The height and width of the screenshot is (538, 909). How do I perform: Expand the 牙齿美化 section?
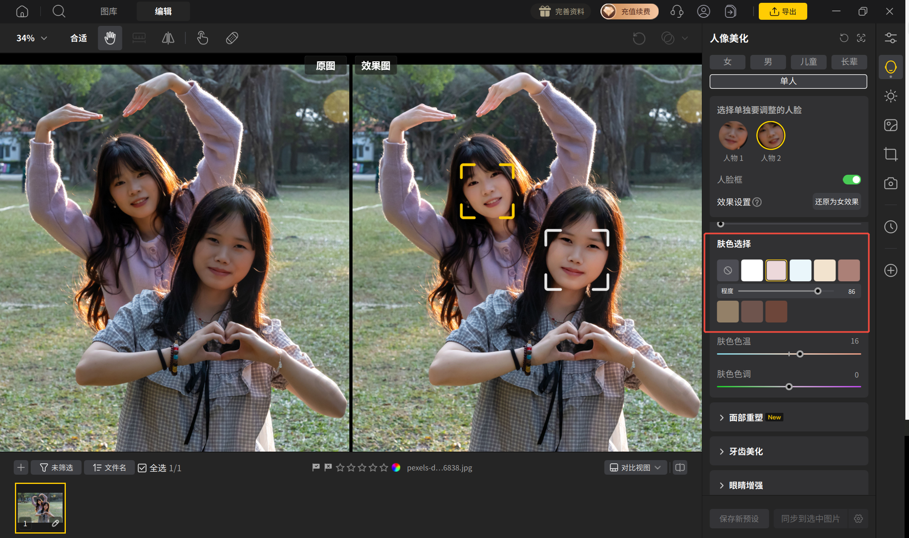(x=789, y=451)
